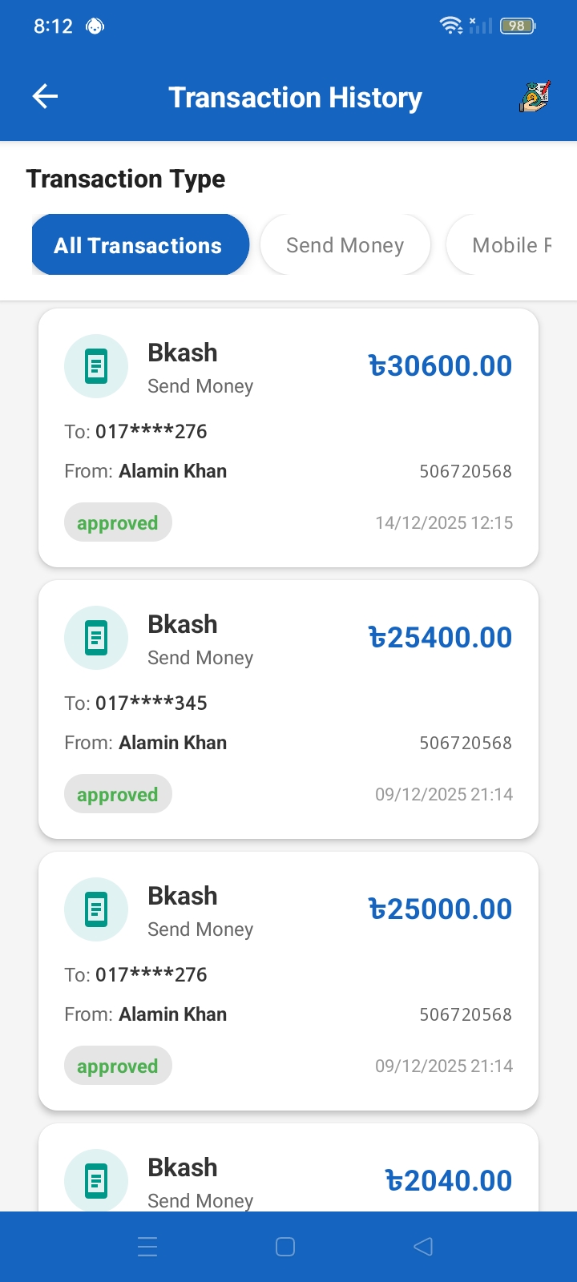Tap the Bkash icon on ৳2040.00 transaction
This screenshot has width=577, height=1282.
[x=96, y=1181]
